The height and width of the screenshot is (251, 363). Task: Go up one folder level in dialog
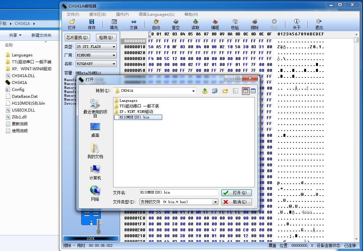coord(205,91)
